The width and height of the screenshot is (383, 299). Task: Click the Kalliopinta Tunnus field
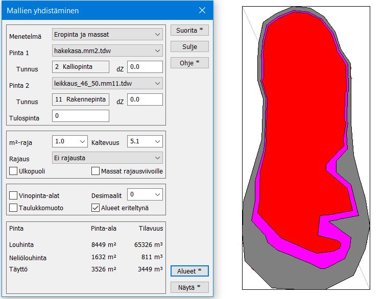click(x=81, y=67)
